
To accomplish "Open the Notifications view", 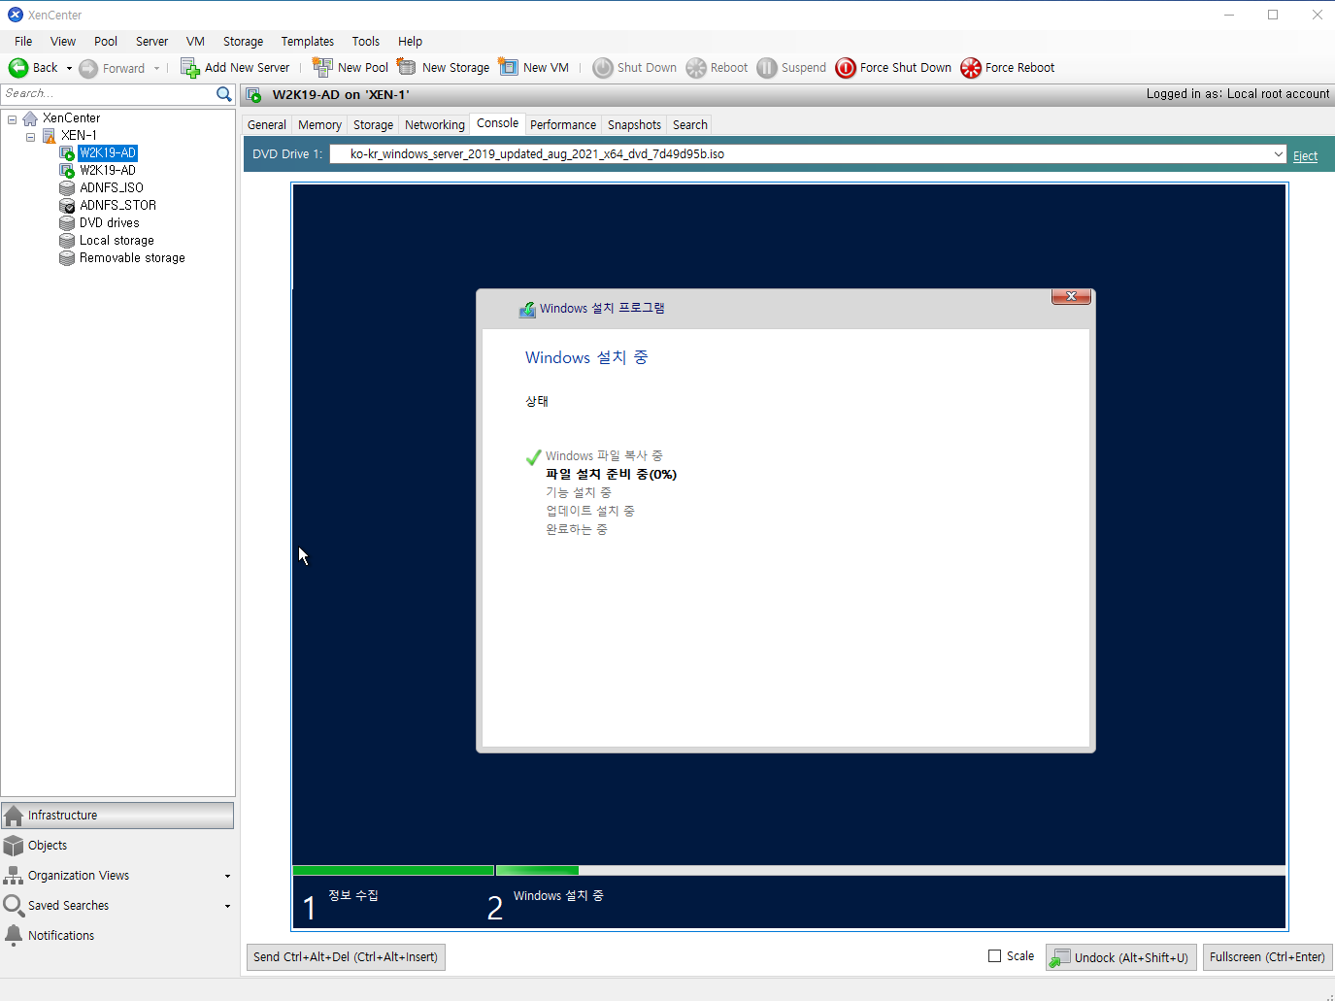I will [117, 936].
